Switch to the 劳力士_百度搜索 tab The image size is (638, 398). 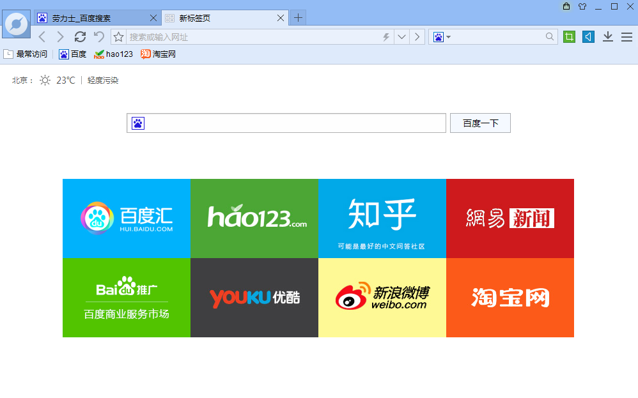pyautogui.click(x=96, y=18)
